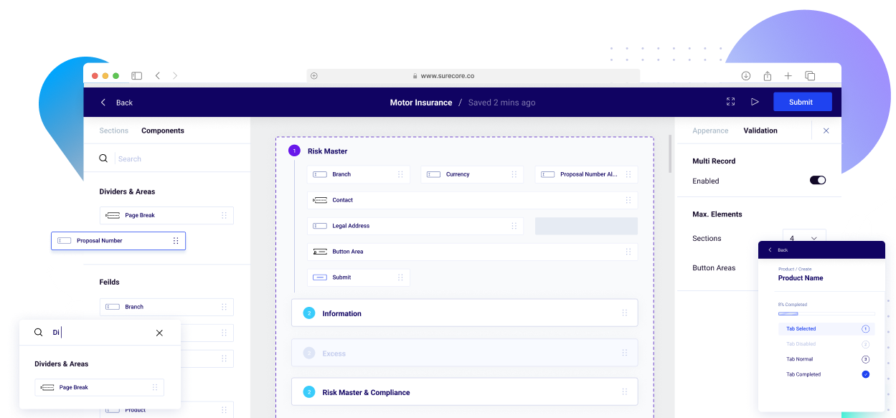Click the browser sidebar toggle icon

[x=136, y=76]
